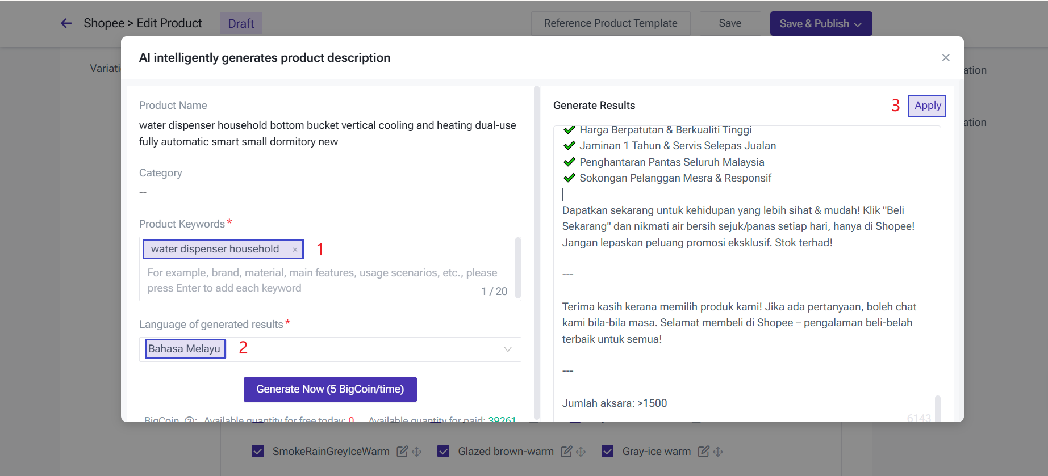Click the language selector chevron arrow
The image size is (1048, 476).
click(507, 349)
